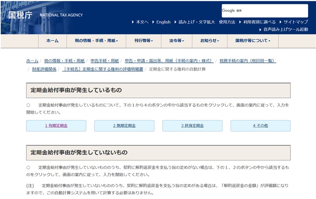316x199 pixels.
Task: Click breadcrumb text 定期金に関する権利の自動計算
Action: [x=177, y=69]
